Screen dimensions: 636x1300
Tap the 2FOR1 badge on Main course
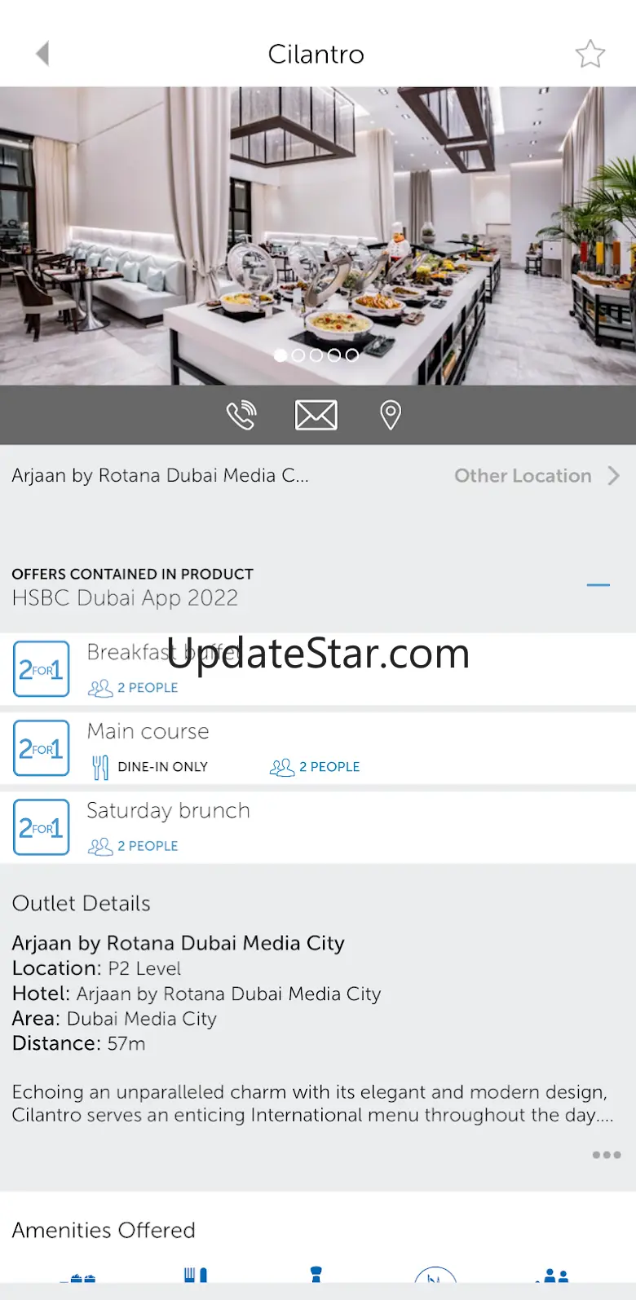click(x=42, y=748)
